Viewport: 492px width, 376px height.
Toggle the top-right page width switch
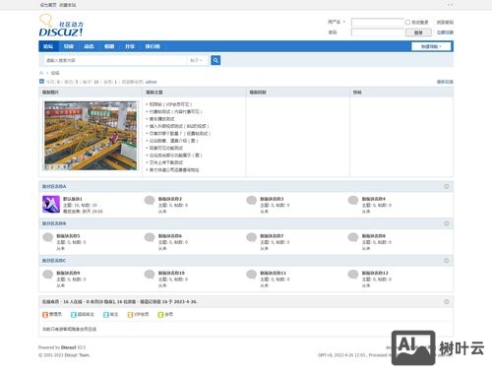pyautogui.click(x=451, y=5)
